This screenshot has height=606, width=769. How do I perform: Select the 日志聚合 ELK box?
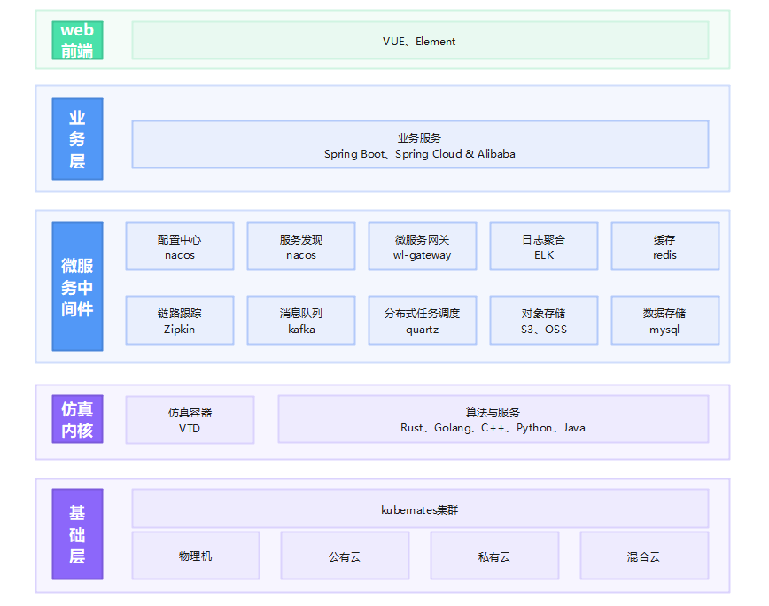(544, 246)
